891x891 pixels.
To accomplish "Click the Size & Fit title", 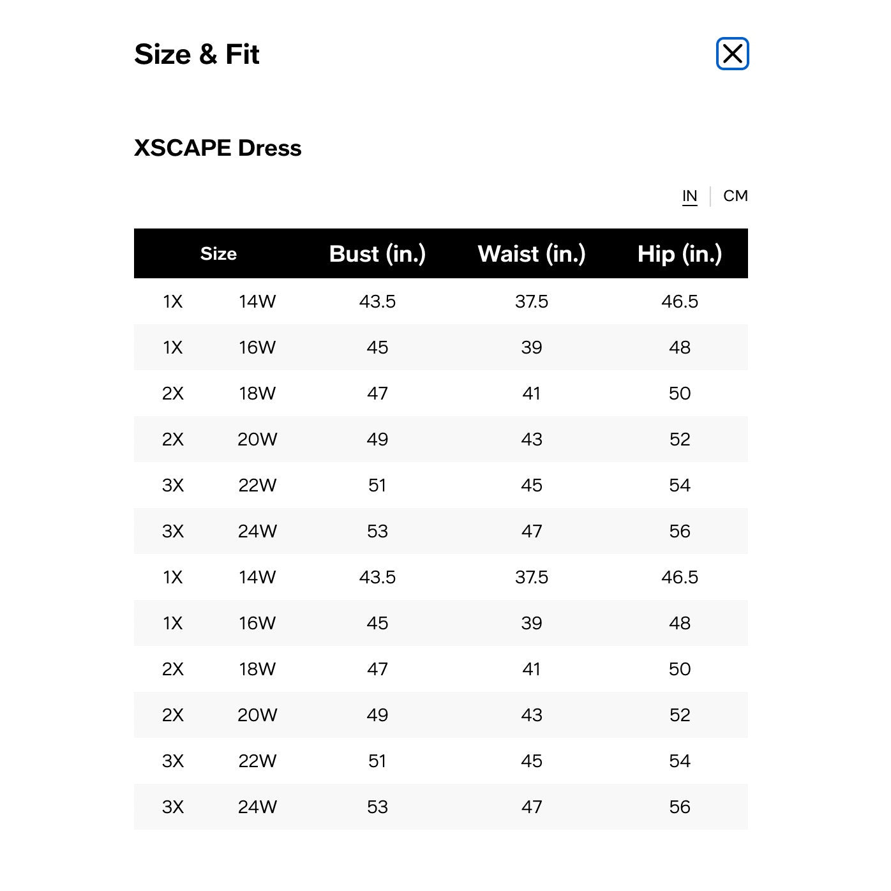I will point(197,54).
